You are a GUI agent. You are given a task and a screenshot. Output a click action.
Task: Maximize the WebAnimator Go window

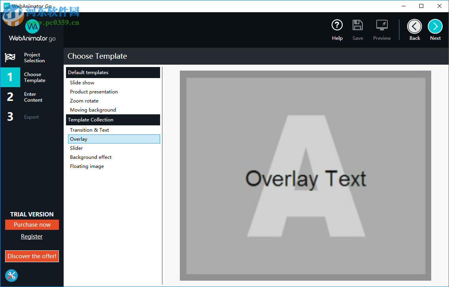tap(421, 6)
